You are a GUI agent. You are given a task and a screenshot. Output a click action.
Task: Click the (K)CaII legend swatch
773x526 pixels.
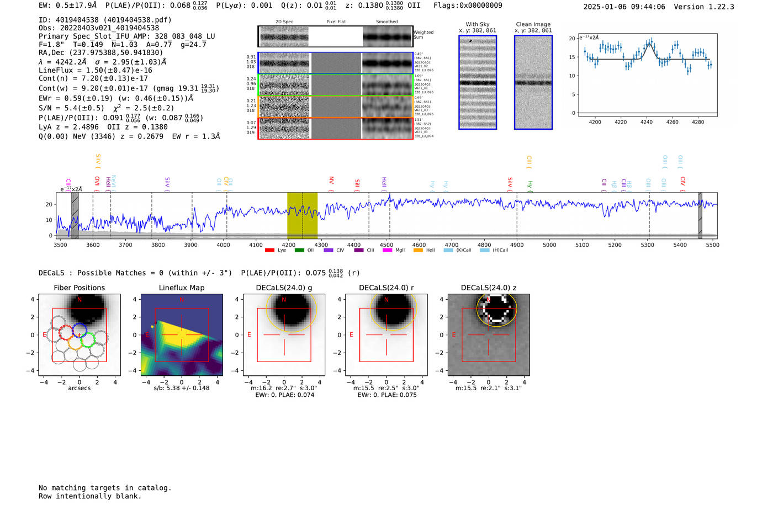coord(448,250)
